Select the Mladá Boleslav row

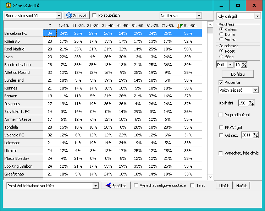103,158
